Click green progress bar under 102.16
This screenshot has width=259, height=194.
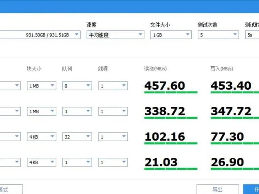(171, 143)
